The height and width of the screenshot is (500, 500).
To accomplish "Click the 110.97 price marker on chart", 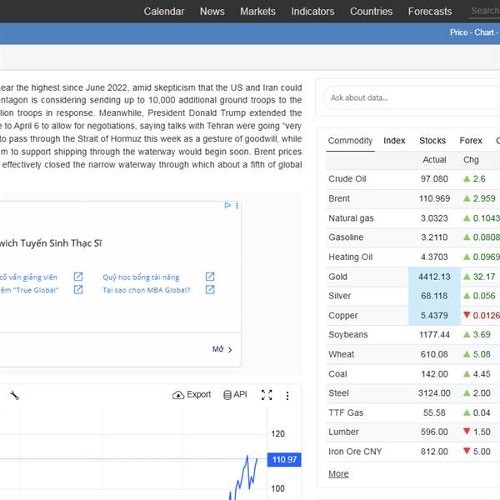I will pyautogui.click(x=284, y=459).
